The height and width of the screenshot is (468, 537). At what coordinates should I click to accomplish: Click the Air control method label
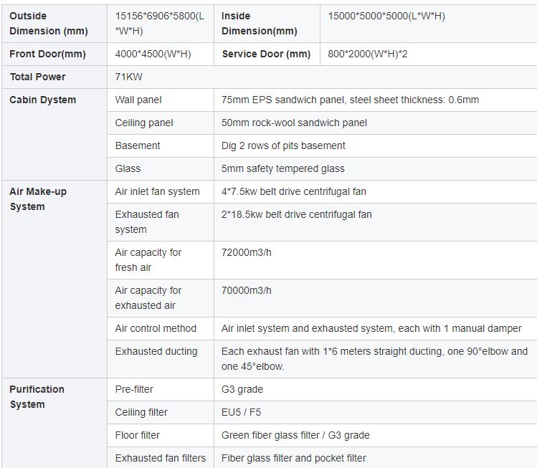[156, 328]
